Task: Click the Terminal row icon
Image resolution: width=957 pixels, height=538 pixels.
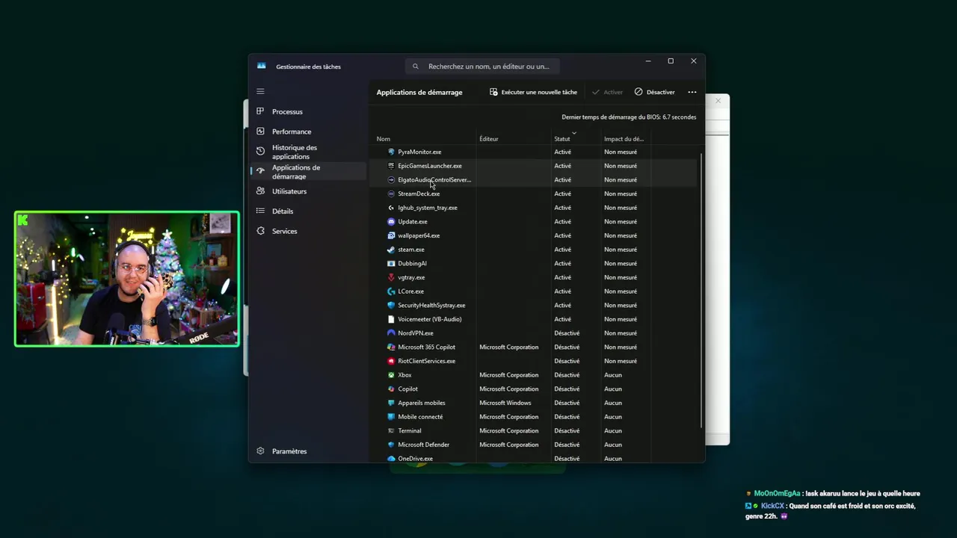Action: [x=391, y=430]
